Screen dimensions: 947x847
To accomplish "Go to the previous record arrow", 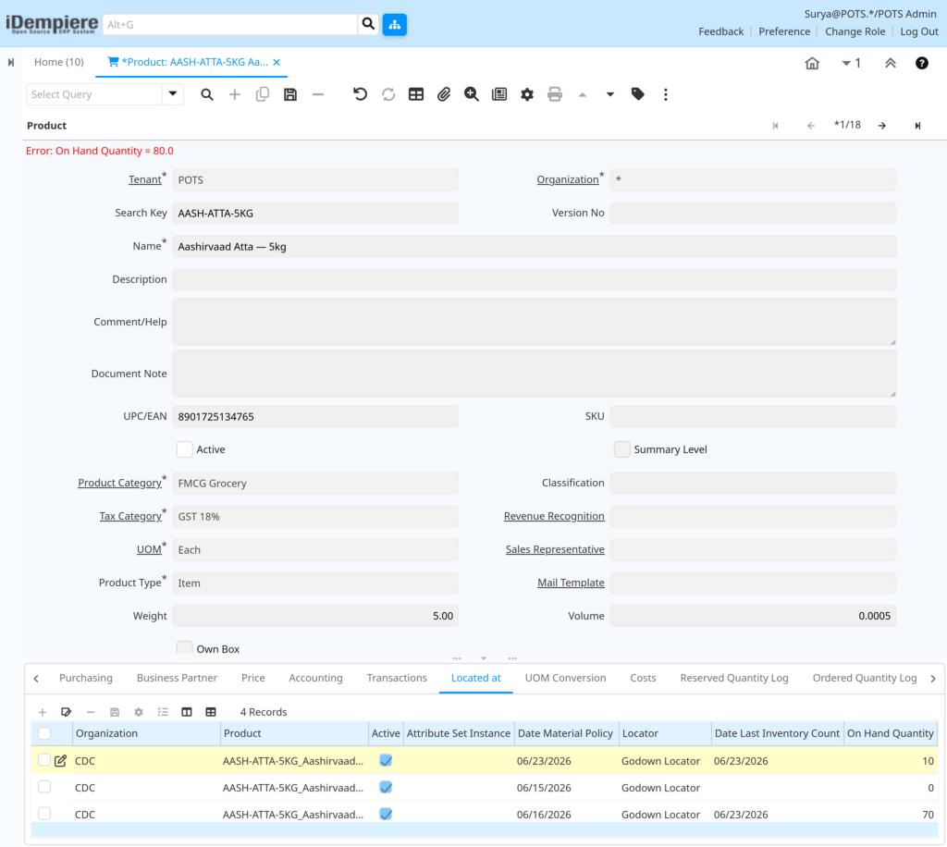I will [x=810, y=126].
